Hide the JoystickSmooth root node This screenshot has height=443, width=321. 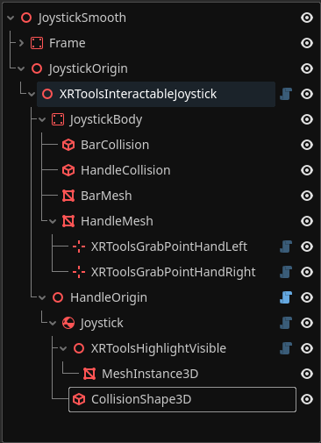point(307,18)
